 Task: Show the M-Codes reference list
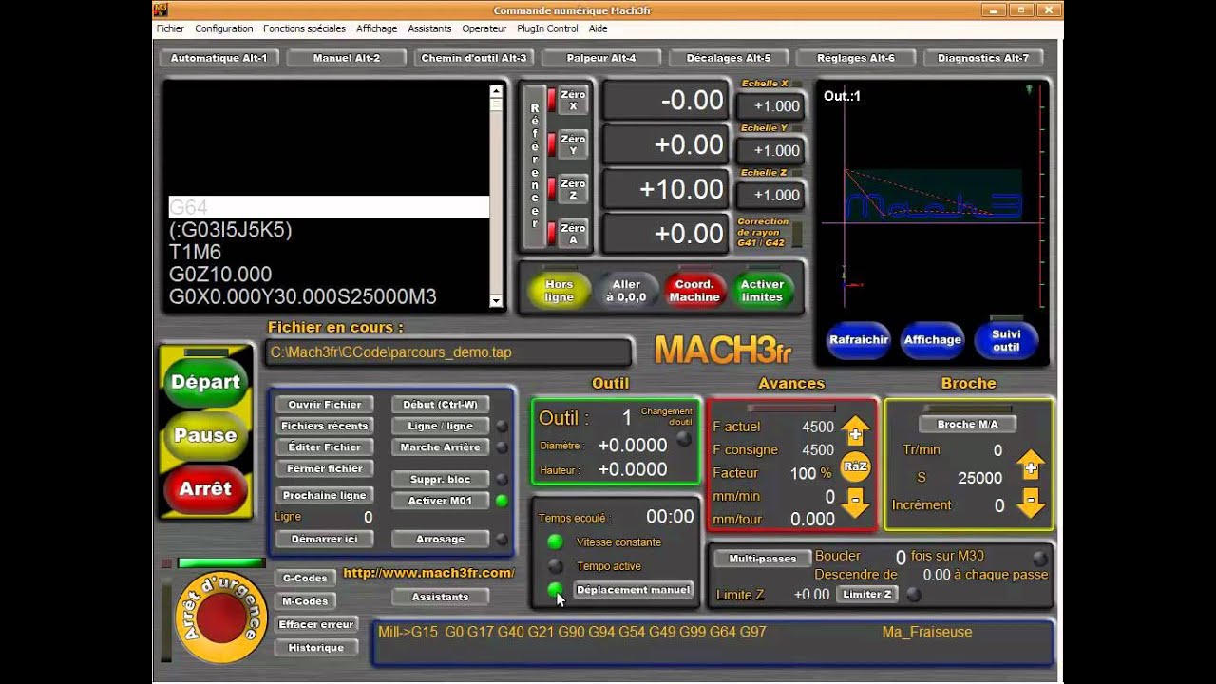[305, 601]
